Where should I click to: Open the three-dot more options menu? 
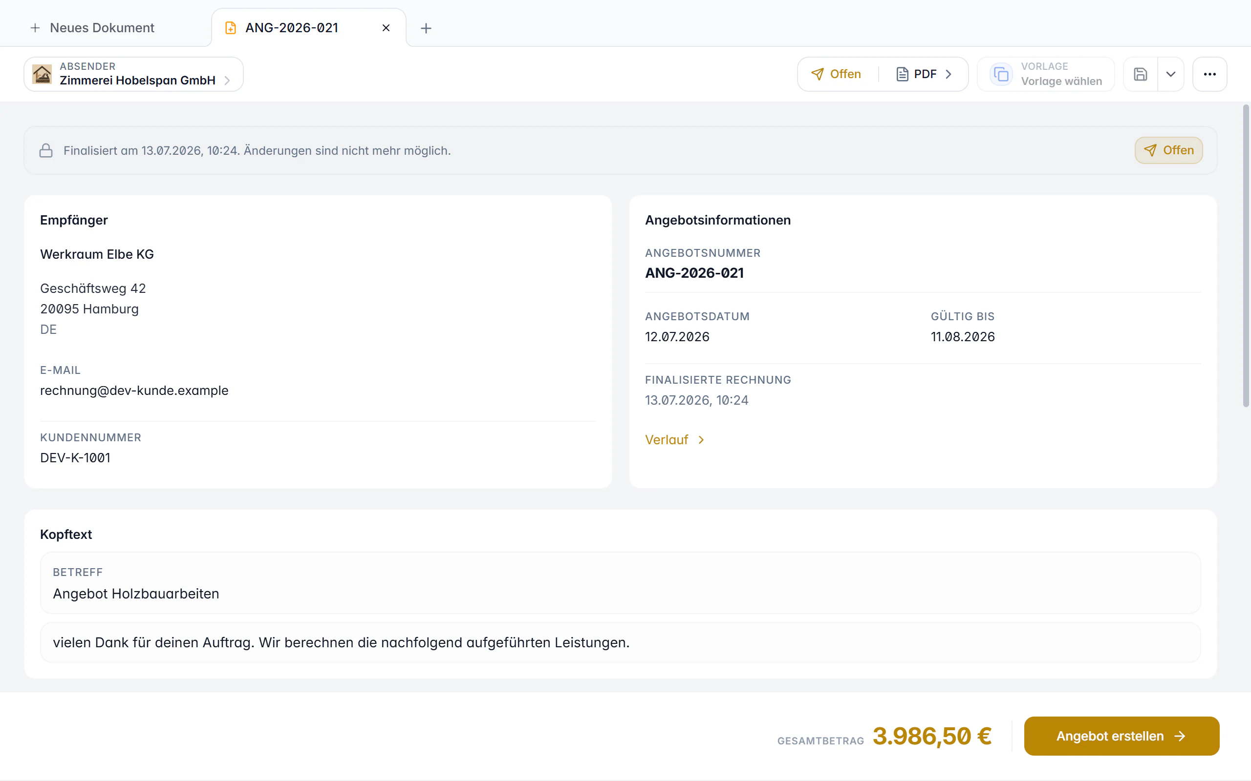[1209, 74]
